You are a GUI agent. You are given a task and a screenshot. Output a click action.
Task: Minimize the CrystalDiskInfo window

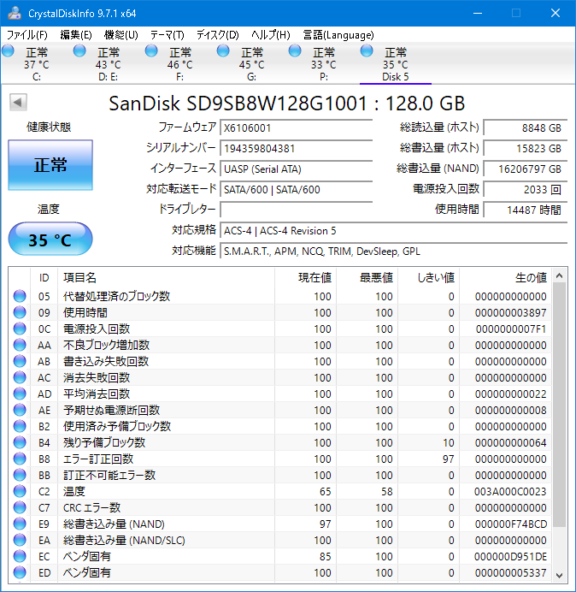[478, 13]
